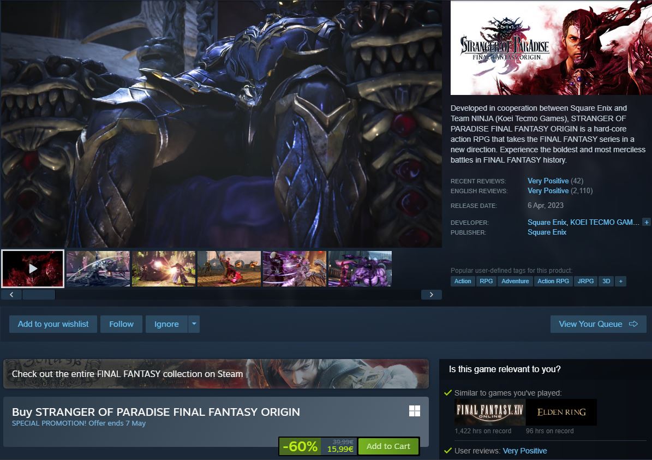Image resolution: width=652 pixels, height=460 pixels.
Task: Open the screenshot thumbnail with purple-white slashing effects
Action: [x=295, y=268]
